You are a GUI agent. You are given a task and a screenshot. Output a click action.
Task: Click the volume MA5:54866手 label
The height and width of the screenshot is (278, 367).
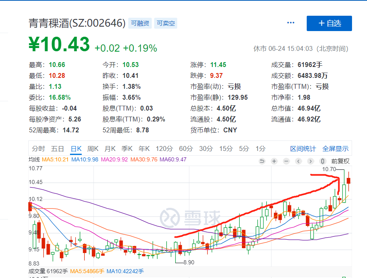[87, 271]
